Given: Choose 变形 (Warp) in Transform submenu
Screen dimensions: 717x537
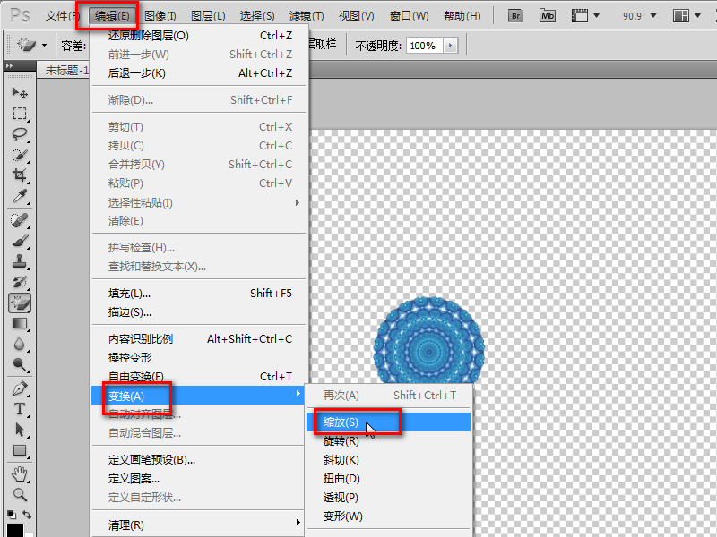Looking at the screenshot, I should coord(389,516).
